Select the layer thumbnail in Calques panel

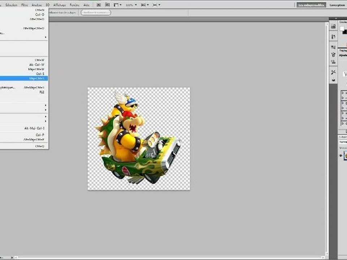pyautogui.click(x=346, y=155)
